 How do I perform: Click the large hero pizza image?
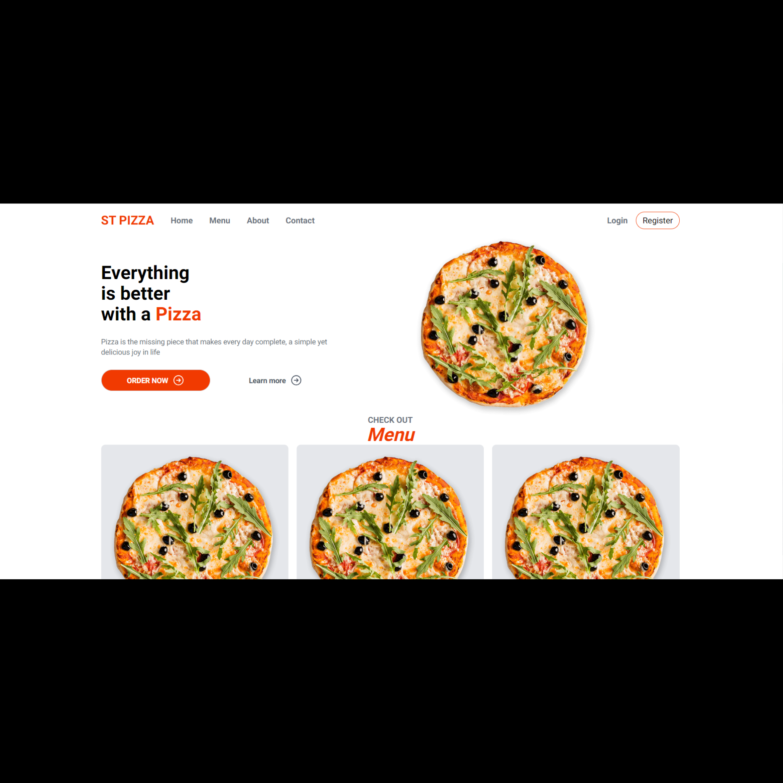click(504, 324)
